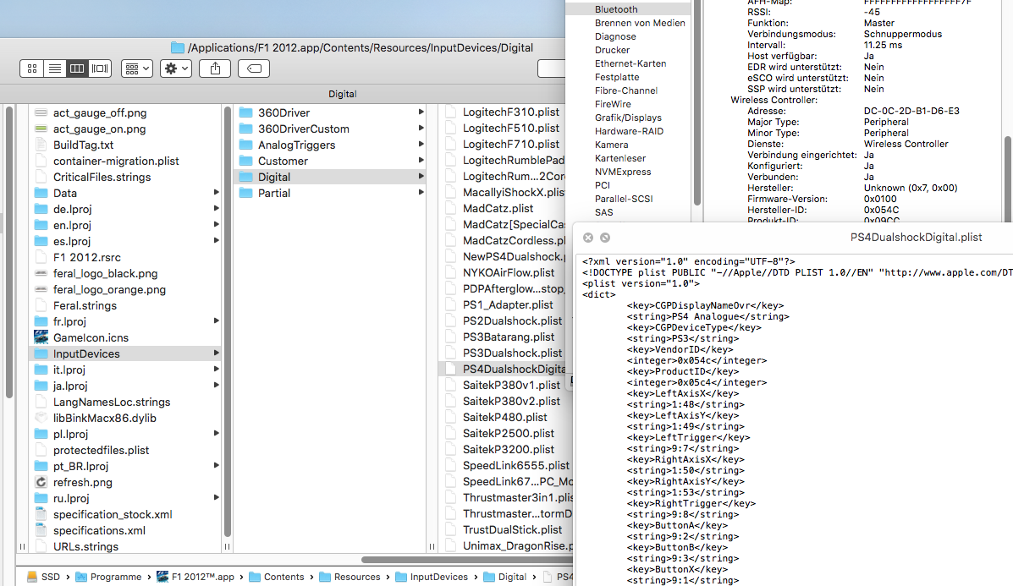Click SSD in the path bar

tap(43, 577)
